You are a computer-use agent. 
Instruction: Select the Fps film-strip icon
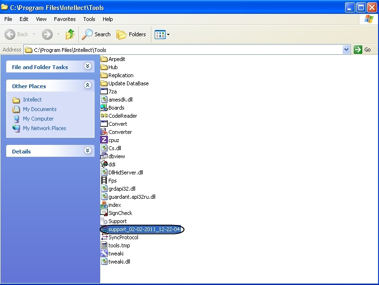(x=104, y=181)
